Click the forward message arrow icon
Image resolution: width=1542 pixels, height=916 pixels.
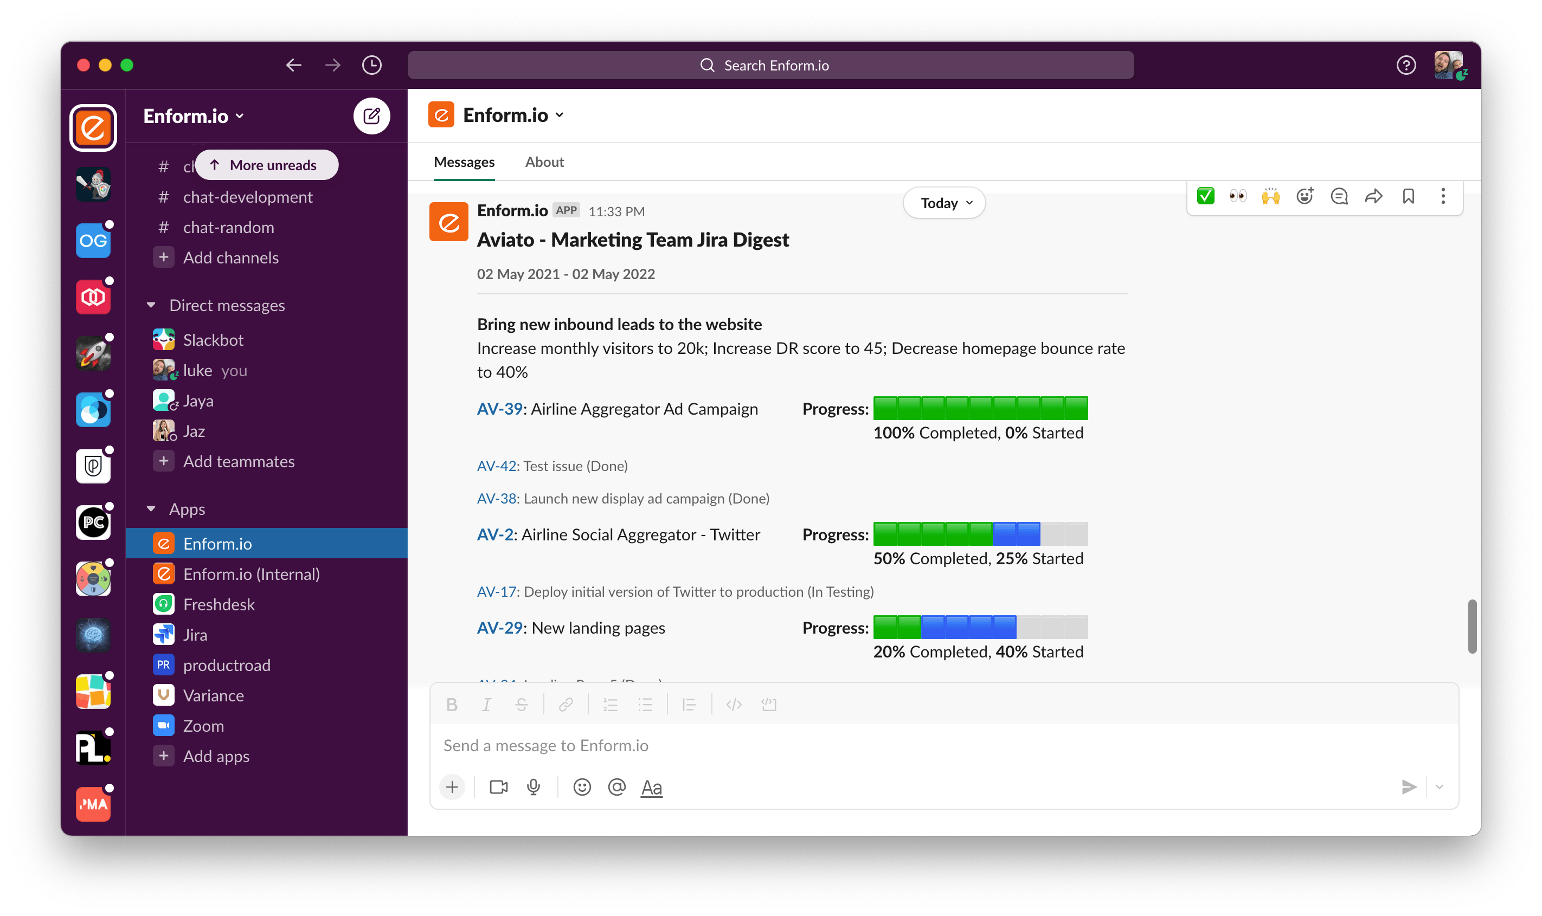coord(1373,197)
